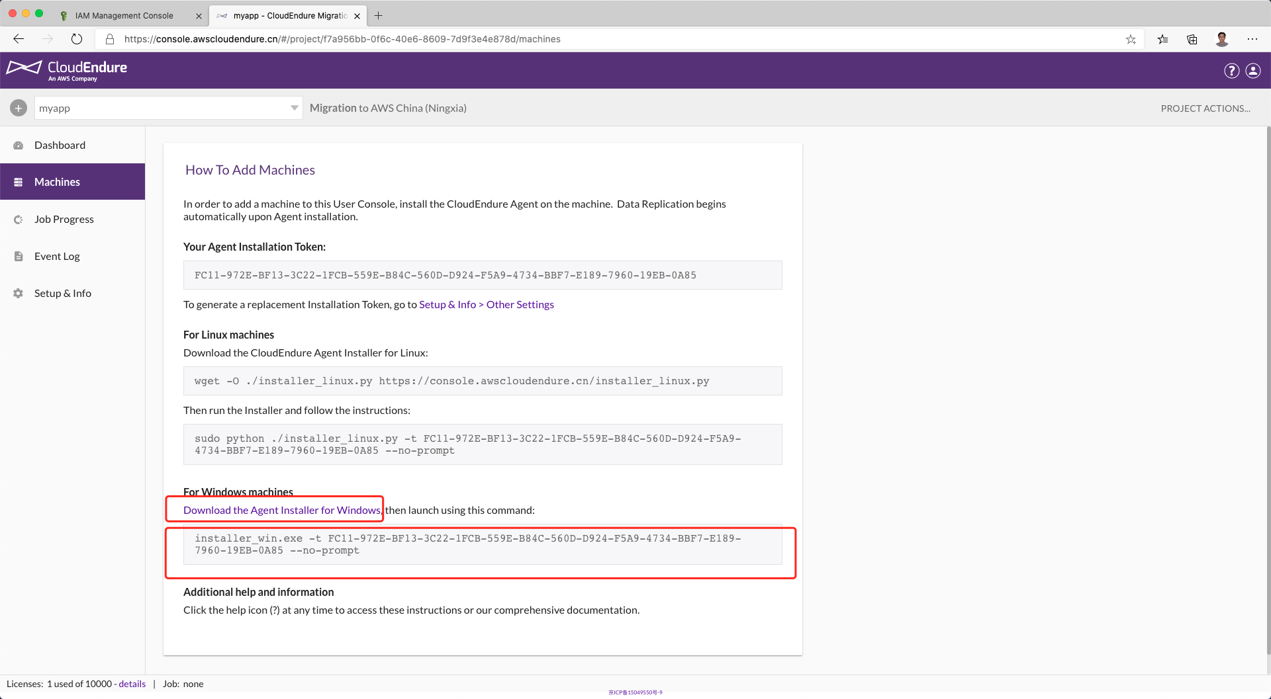Open Dashboard in the sidebar
This screenshot has width=1271, height=699.
point(60,145)
